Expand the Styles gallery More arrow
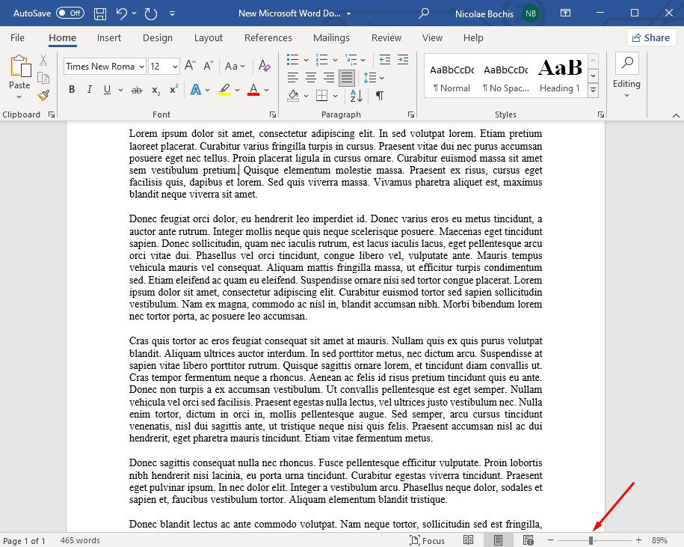Image resolution: width=684 pixels, height=547 pixels. [593, 91]
